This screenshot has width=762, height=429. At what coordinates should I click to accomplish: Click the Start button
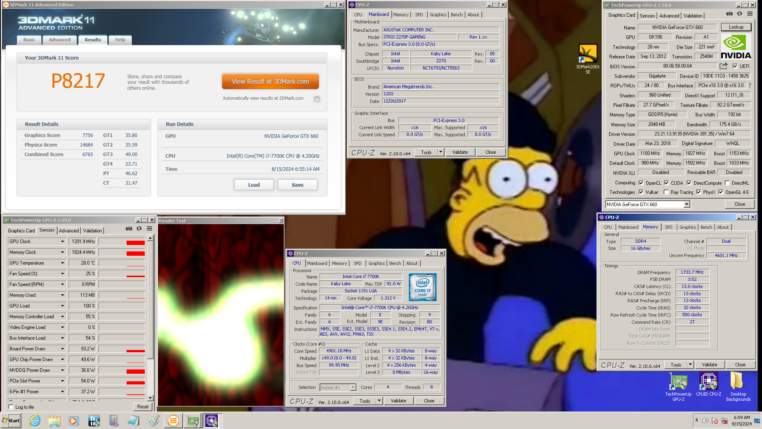(11, 421)
